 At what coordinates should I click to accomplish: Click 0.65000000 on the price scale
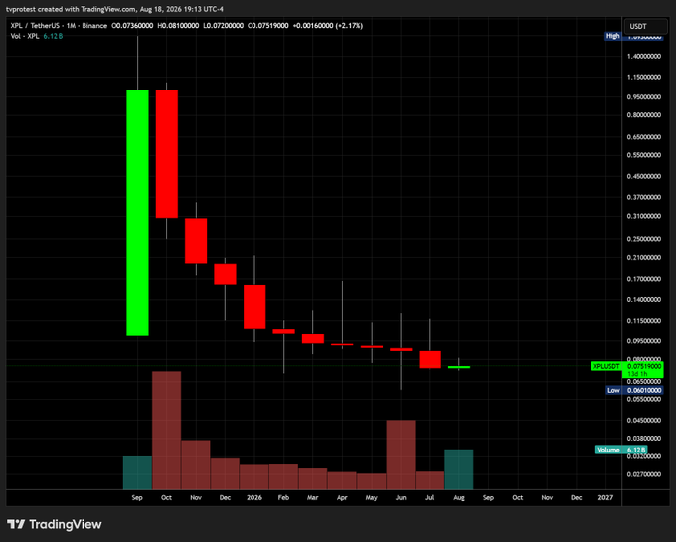click(643, 137)
